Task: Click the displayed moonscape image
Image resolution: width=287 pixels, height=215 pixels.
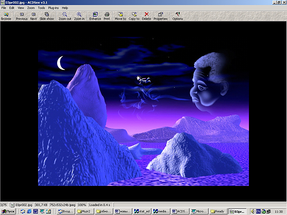Action: coord(143,118)
